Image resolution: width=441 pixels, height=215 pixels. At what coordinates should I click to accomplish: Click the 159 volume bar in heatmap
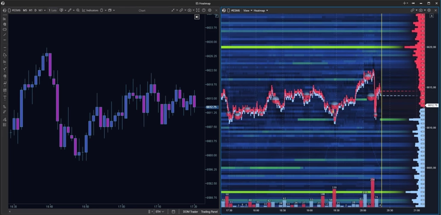[x=334, y=198]
